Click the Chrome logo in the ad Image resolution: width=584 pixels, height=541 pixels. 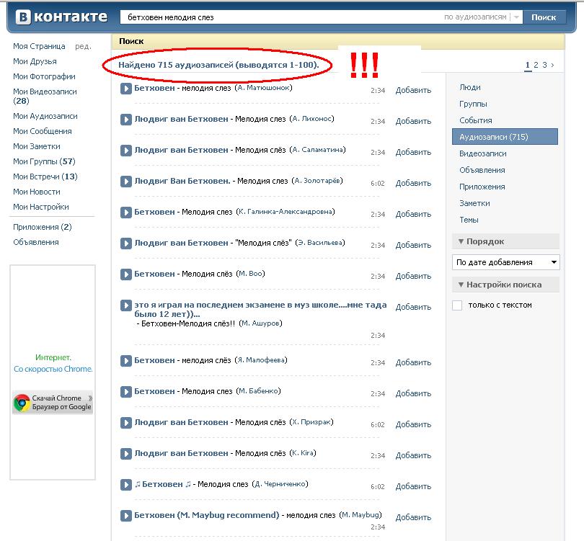pyautogui.click(x=22, y=402)
